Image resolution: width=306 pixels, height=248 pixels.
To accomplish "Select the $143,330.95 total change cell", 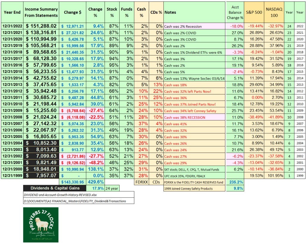I will tap(73, 182).
